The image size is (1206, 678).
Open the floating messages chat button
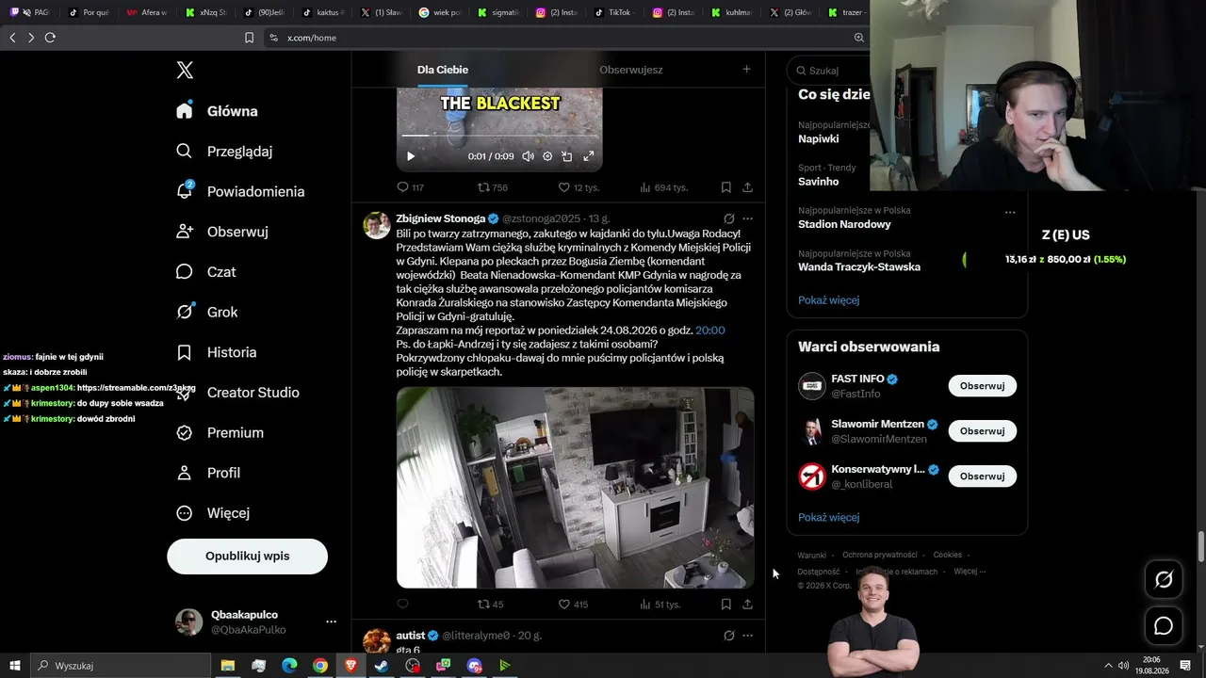1164,626
